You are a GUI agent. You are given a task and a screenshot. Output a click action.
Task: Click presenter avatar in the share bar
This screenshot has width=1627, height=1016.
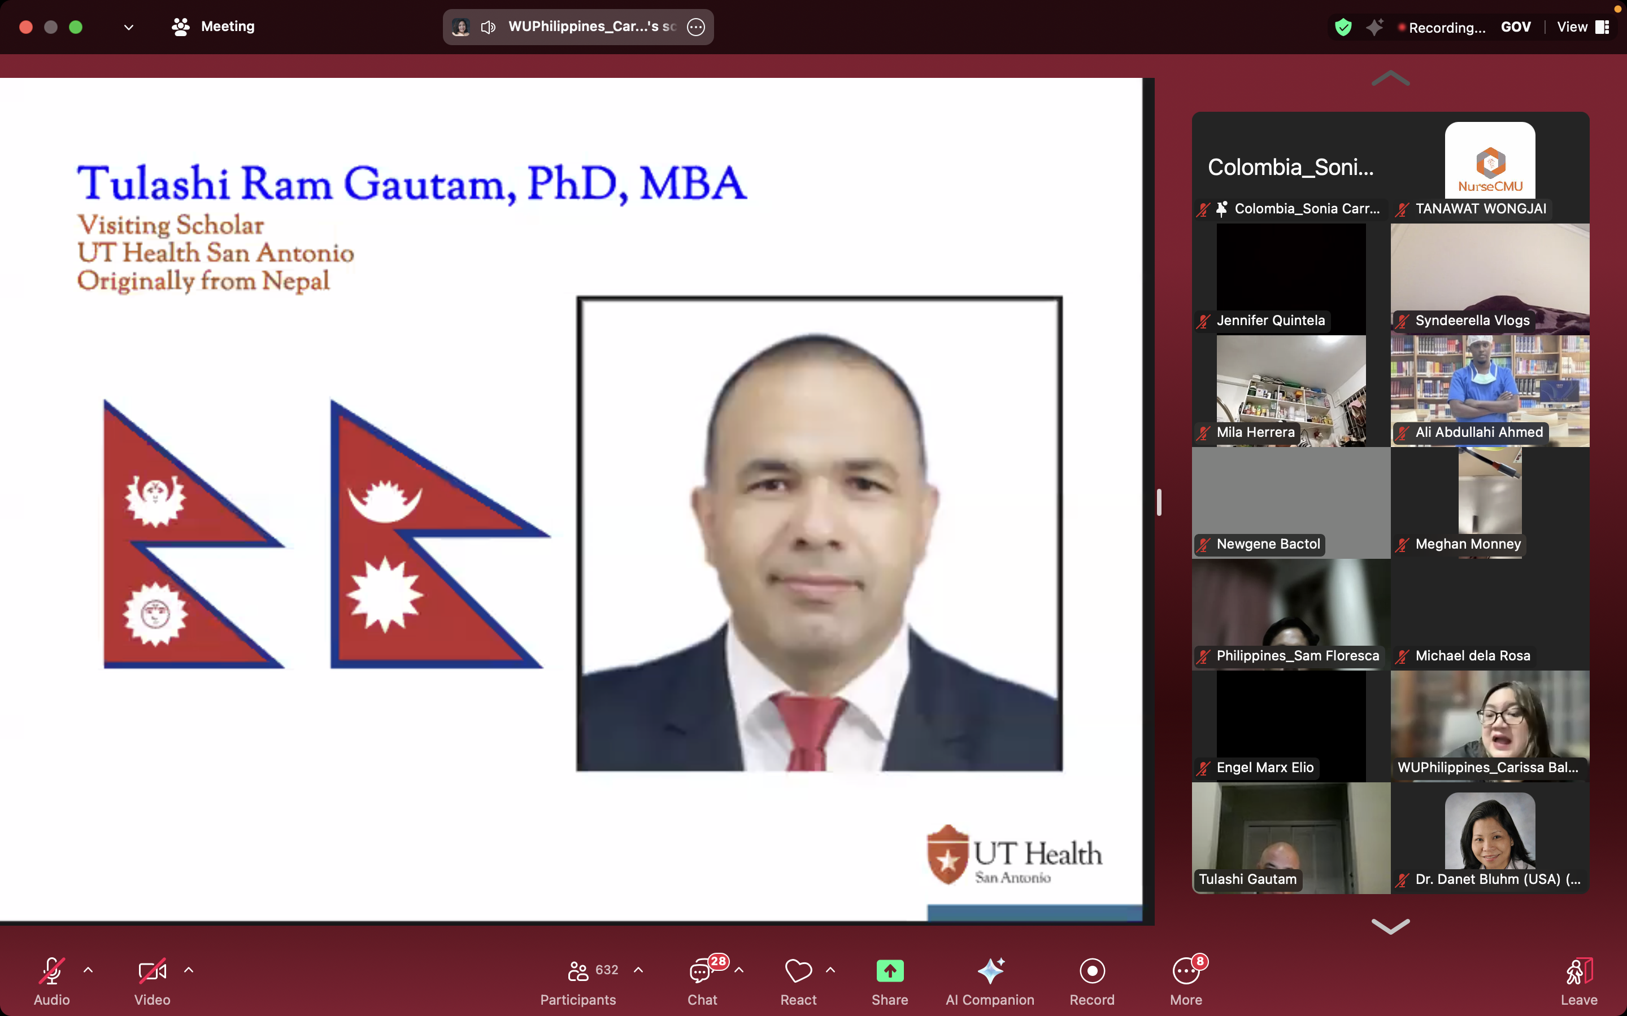460,27
